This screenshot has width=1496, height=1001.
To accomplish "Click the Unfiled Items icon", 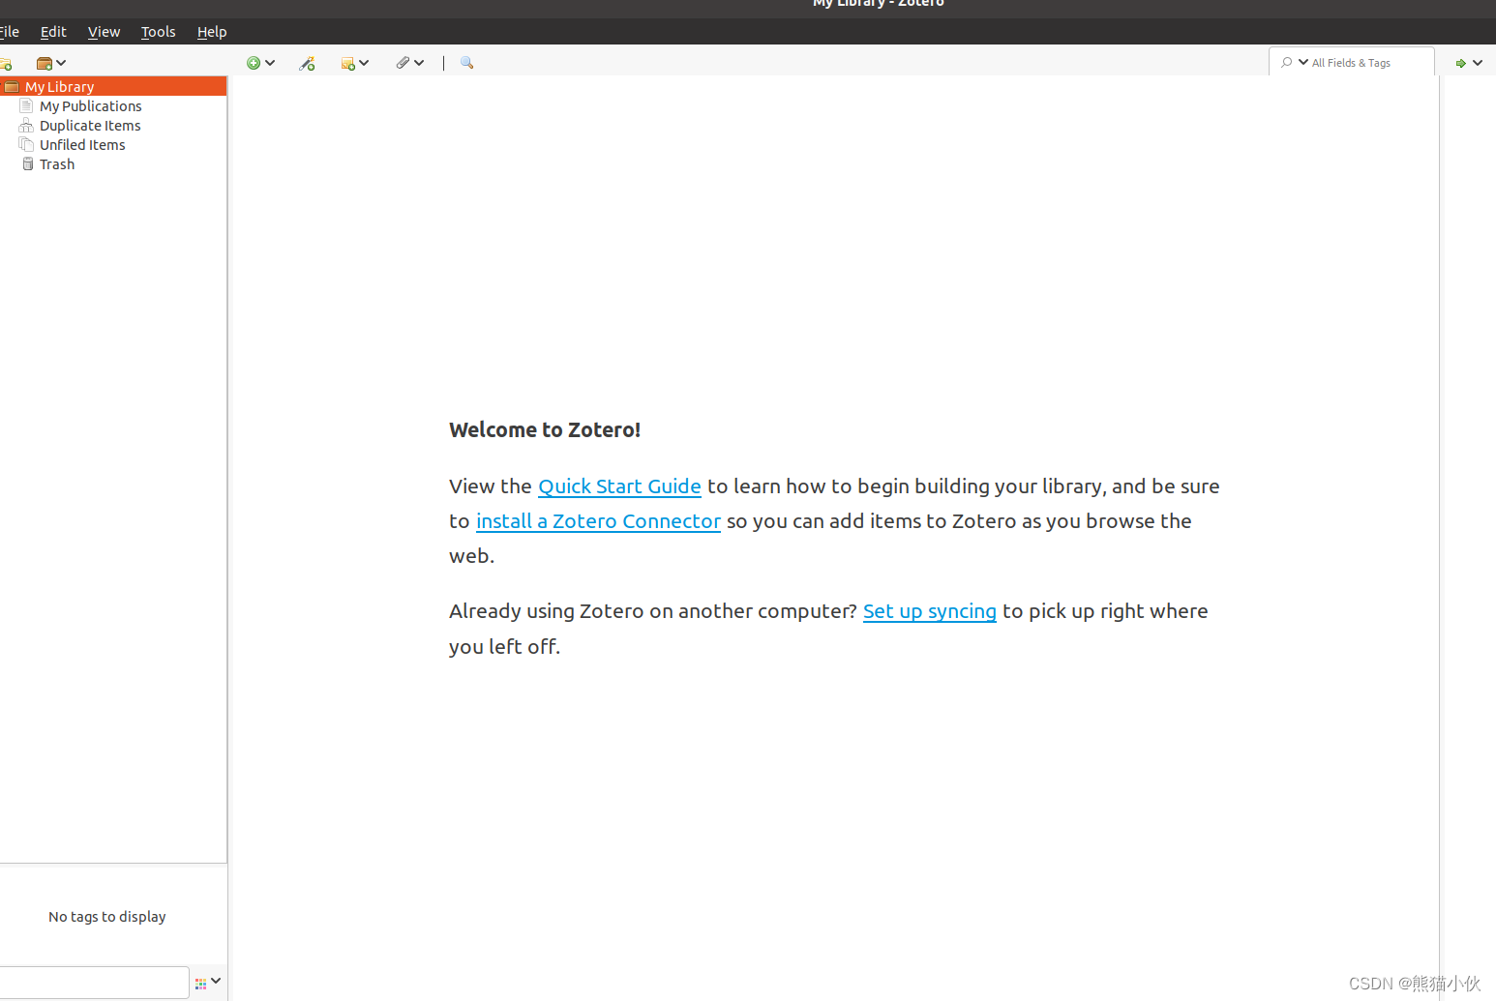I will tap(26, 144).
